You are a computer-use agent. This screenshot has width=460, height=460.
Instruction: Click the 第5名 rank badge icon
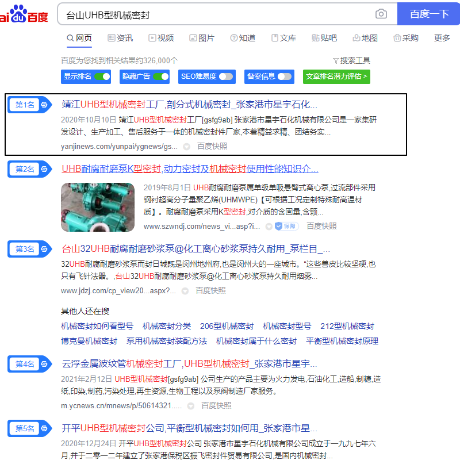[30, 428]
